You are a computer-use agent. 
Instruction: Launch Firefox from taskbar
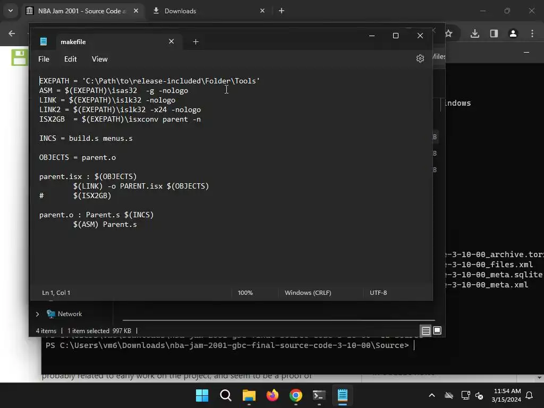pos(273,395)
